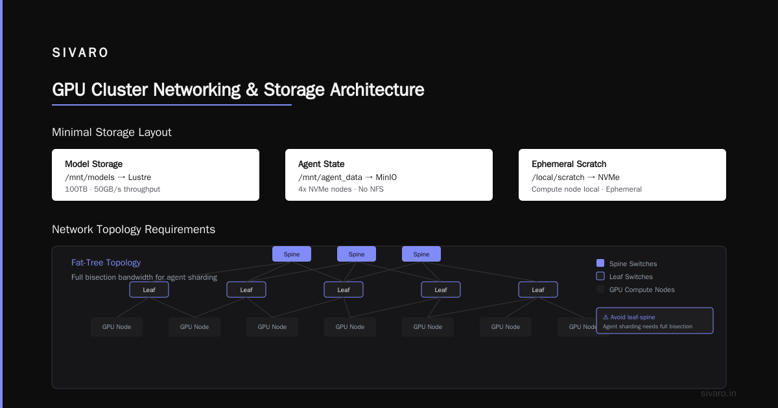Click the leftmost GPU Node box
Image resolution: width=778 pixels, height=408 pixels.
117,327
